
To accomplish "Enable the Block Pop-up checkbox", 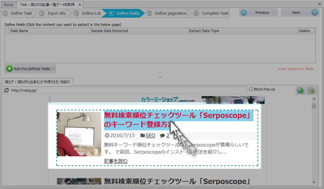I will (x=251, y=89).
